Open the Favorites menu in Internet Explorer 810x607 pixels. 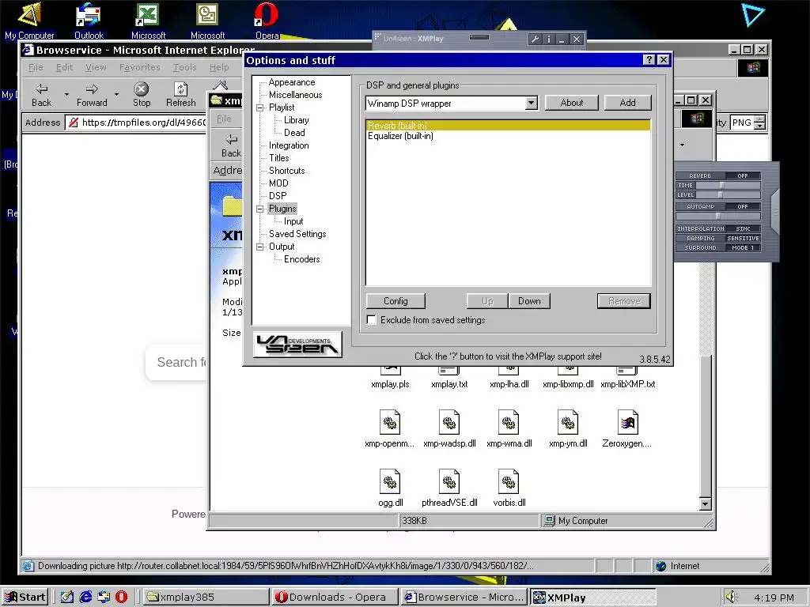tap(139, 67)
